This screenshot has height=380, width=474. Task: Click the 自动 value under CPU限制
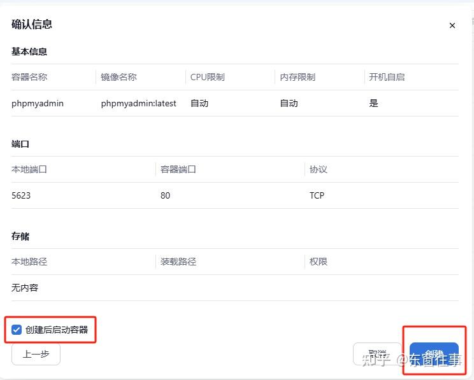click(199, 103)
